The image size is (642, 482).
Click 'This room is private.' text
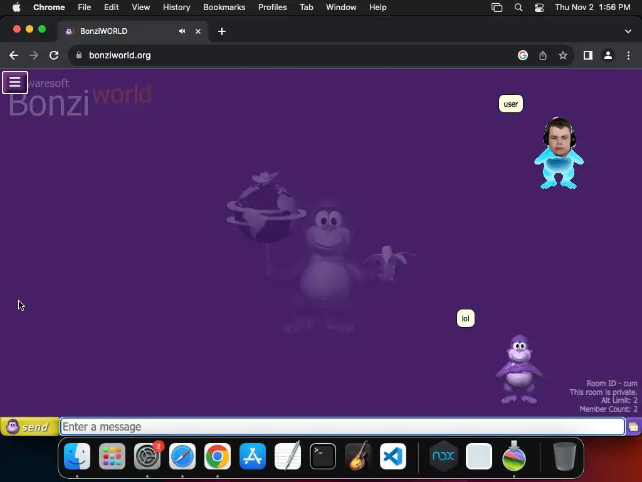(603, 392)
